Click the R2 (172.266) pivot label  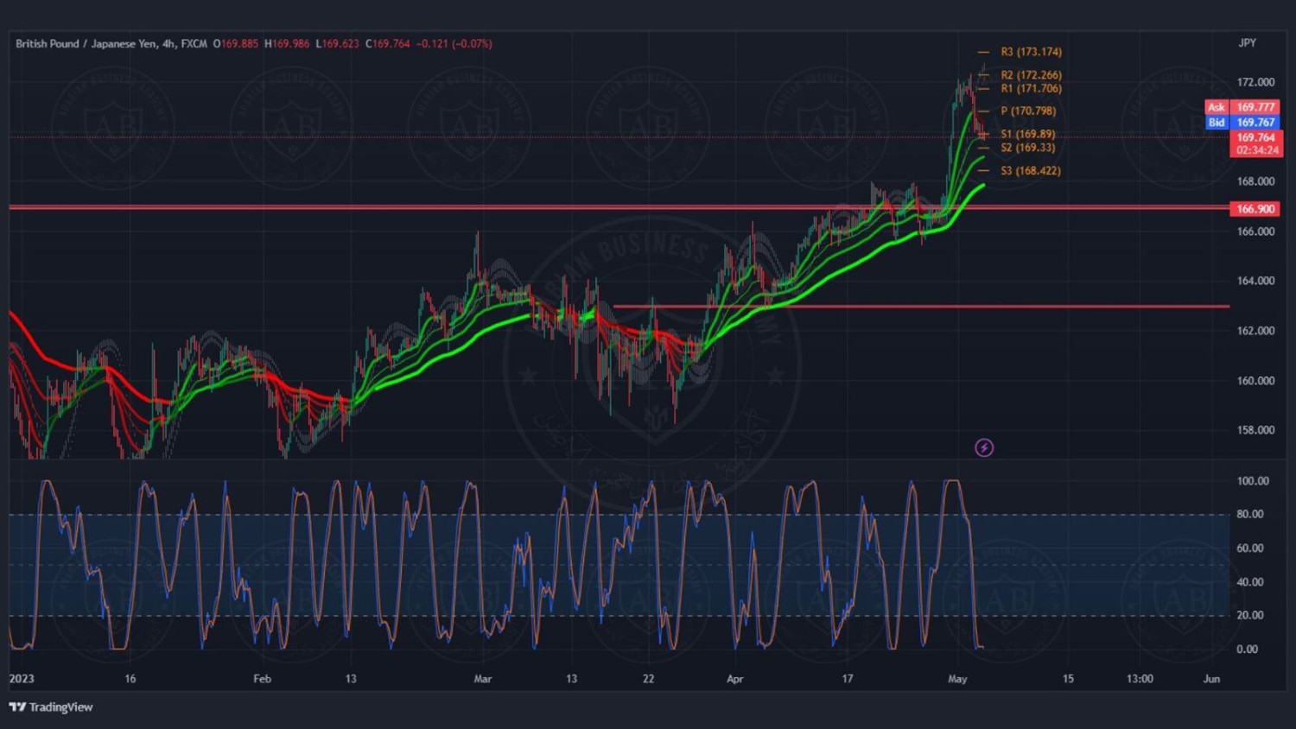[x=1031, y=75]
